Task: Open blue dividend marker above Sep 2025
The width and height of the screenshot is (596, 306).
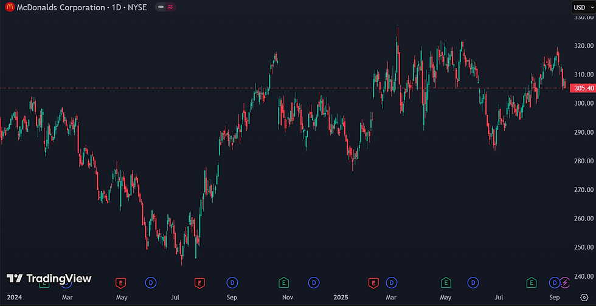Action: 554,282
